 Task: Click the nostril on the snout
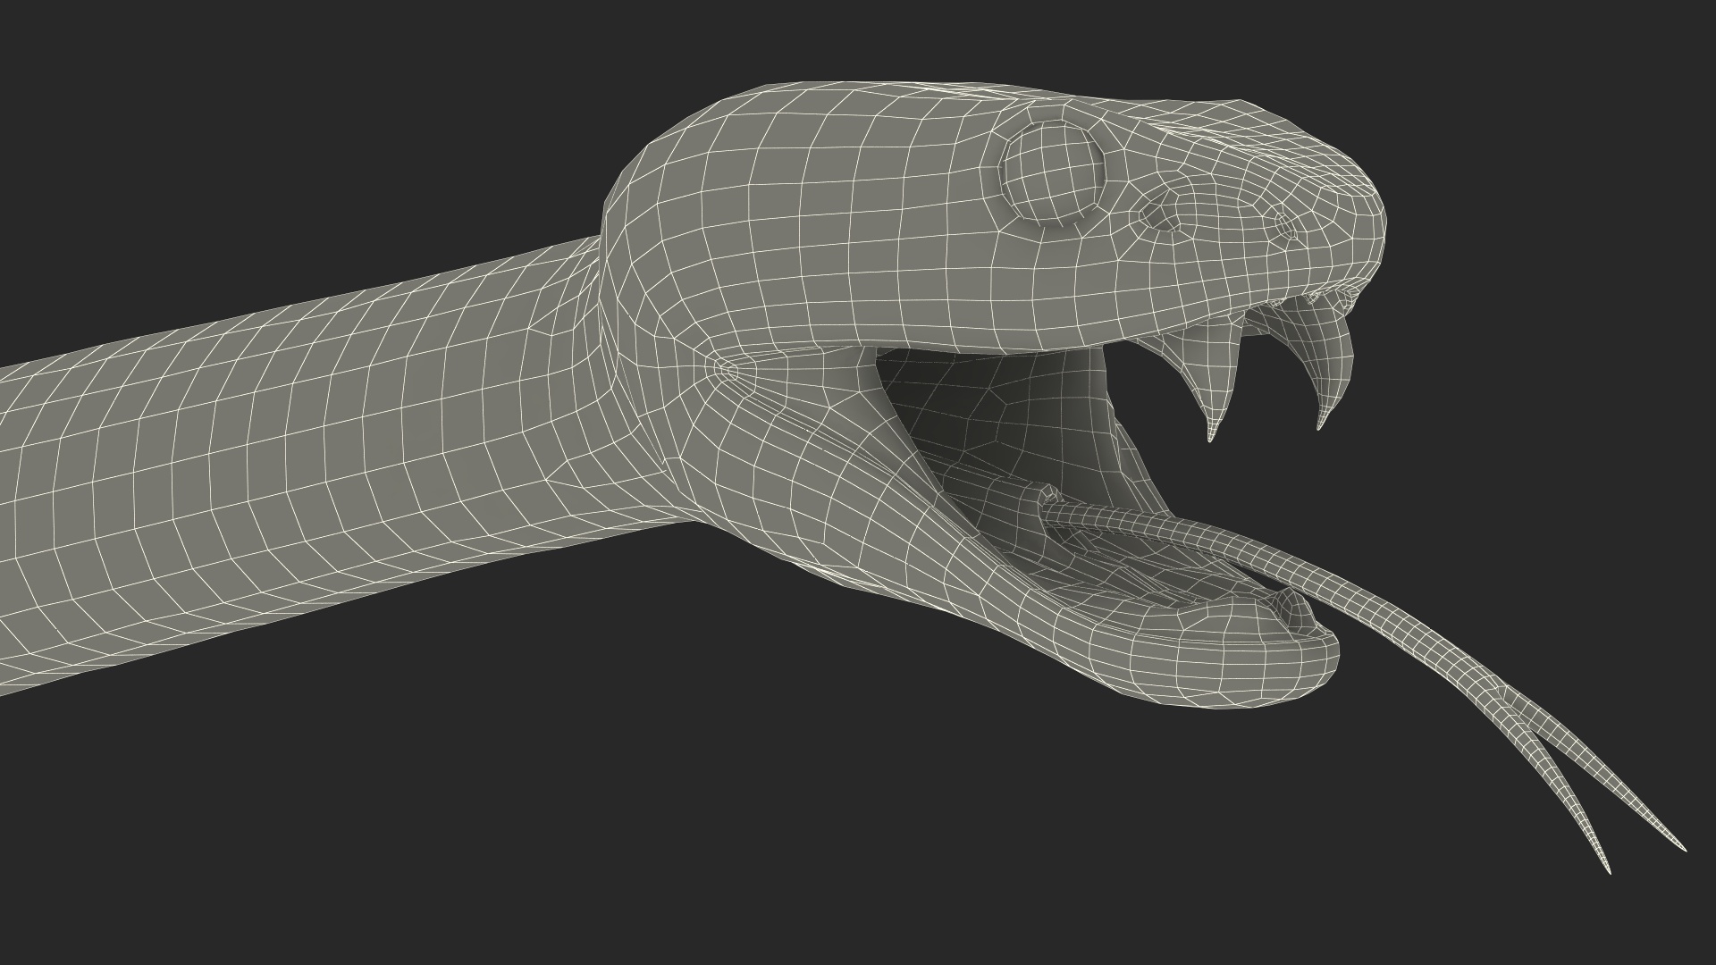click(x=1285, y=224)
